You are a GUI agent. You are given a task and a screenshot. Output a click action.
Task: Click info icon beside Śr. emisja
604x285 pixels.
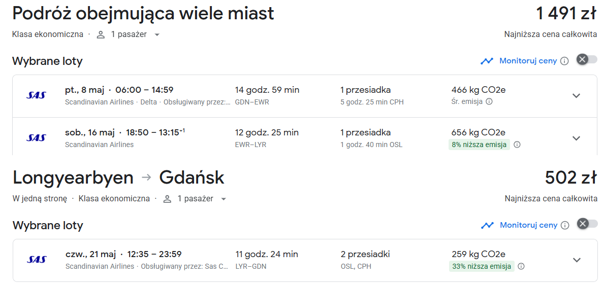489,101
